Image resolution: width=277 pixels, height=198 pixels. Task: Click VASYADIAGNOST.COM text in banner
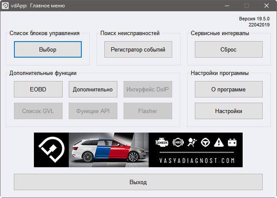(x=197, y=160)
